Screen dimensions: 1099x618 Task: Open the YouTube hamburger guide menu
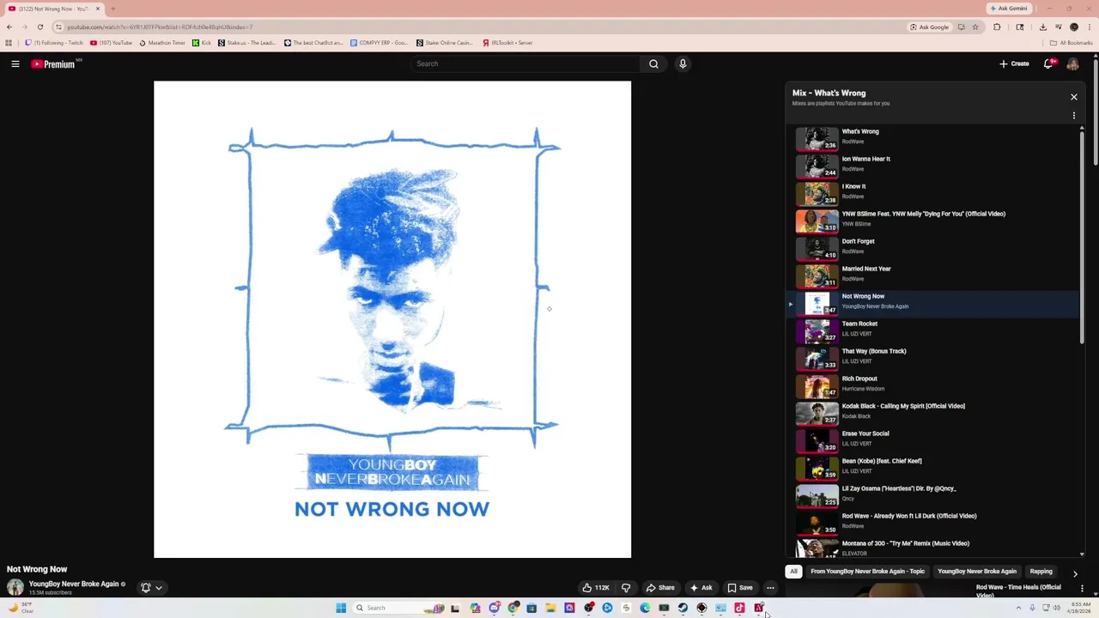tap(15, 64)
